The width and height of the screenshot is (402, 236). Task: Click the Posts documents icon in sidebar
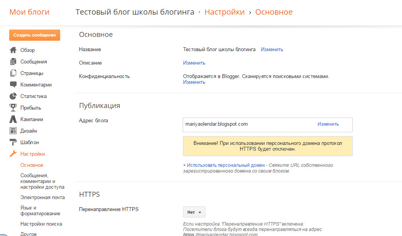(x=13, y=61)
